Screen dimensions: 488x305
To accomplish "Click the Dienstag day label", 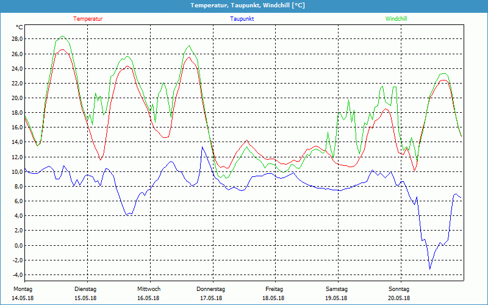I will pos(85,289).
